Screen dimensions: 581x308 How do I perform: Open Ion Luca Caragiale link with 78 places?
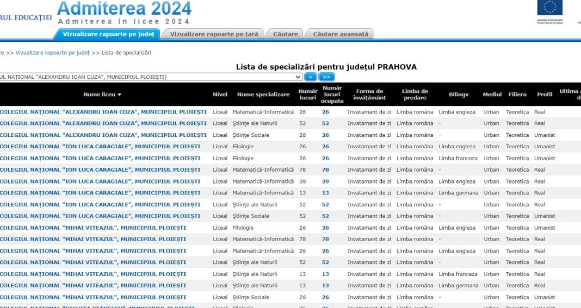pyautogui.click(x=100, y=169)
